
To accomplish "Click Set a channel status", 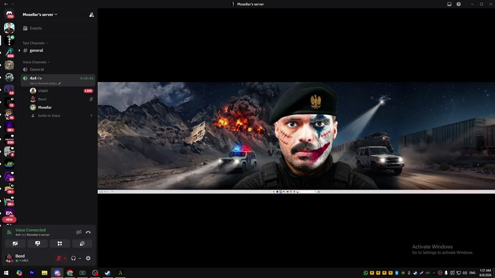I will pos(45,83).
